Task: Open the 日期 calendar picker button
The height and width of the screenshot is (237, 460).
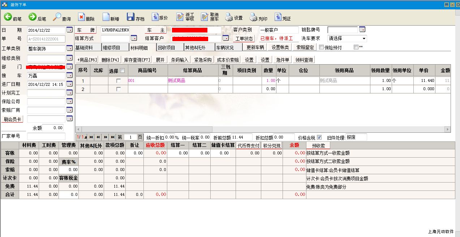Action: pos(69,30)
